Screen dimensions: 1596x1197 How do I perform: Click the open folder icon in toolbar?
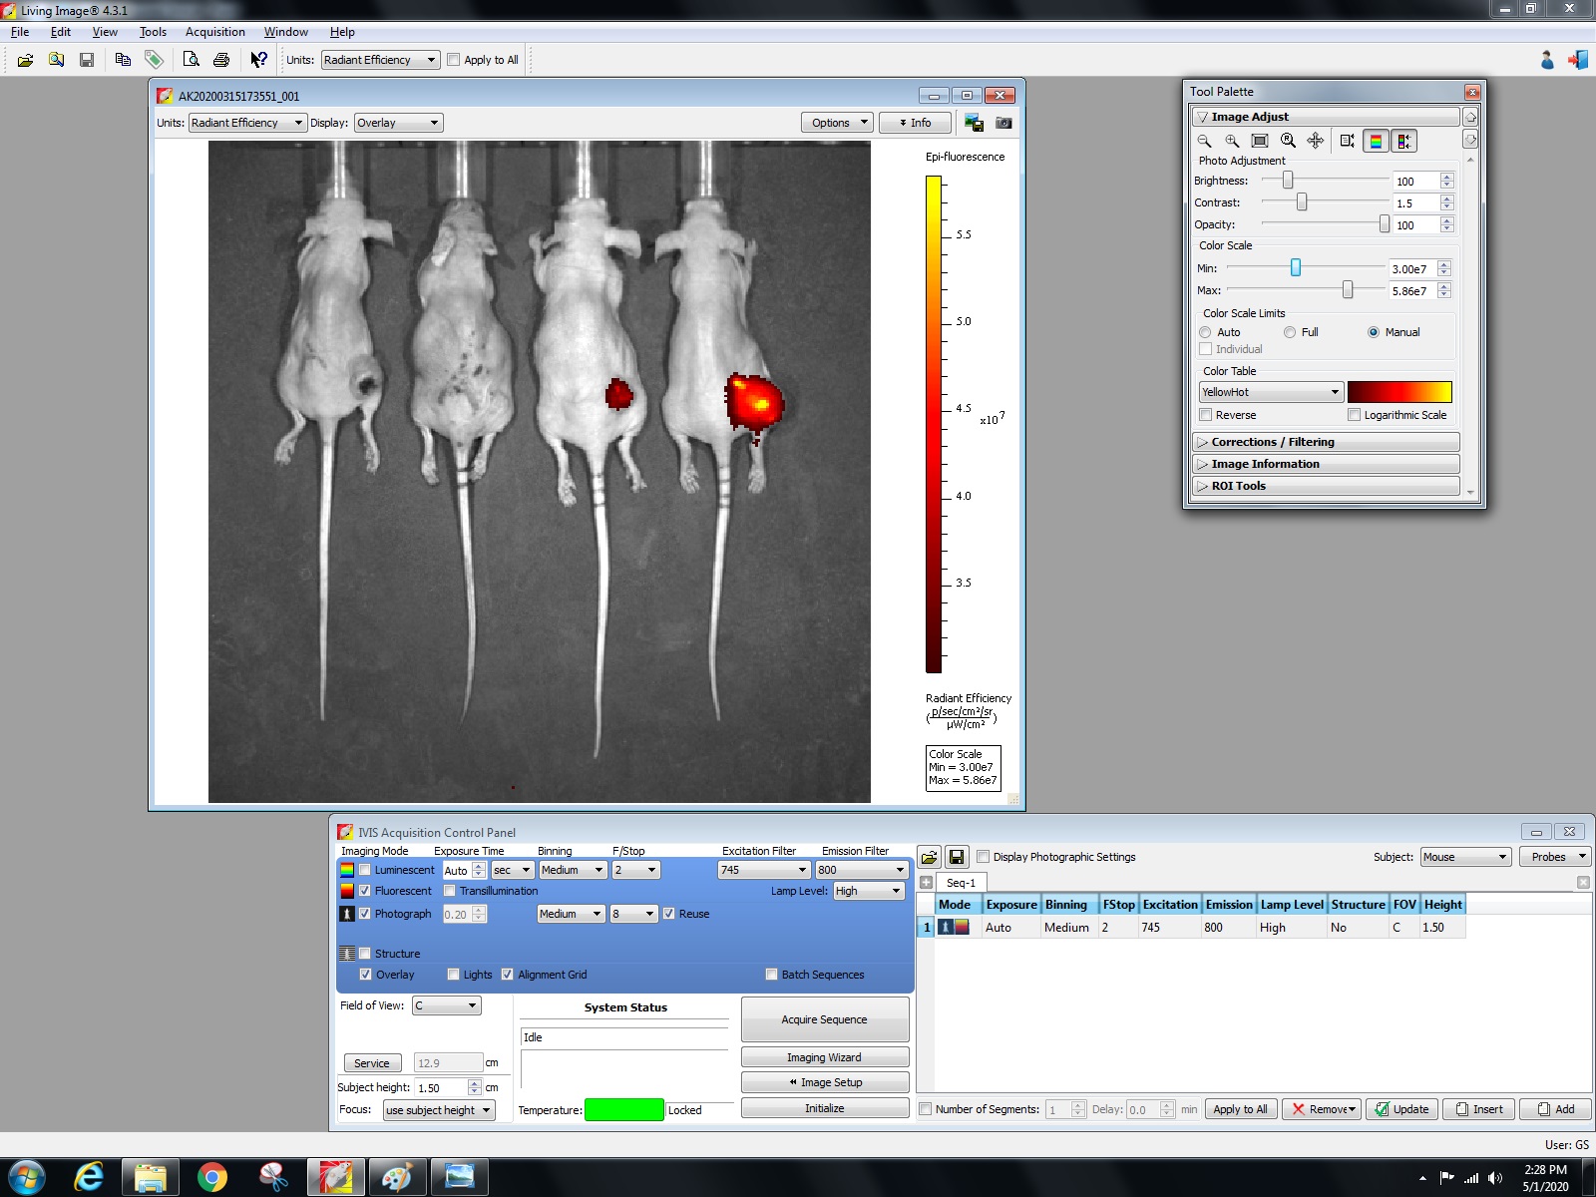coord(25,60)
